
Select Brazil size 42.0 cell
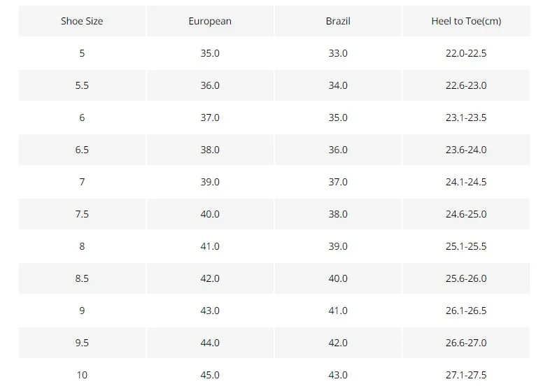(x=338, y=343)
